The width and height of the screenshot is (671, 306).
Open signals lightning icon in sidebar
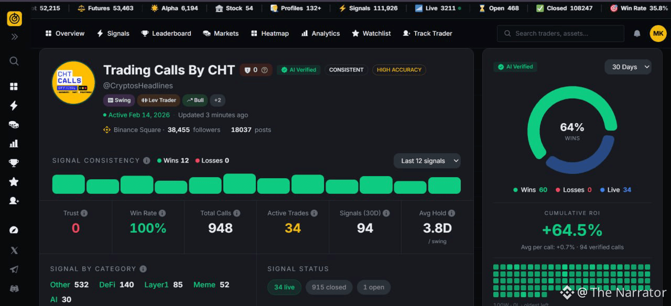click(14, 105)
